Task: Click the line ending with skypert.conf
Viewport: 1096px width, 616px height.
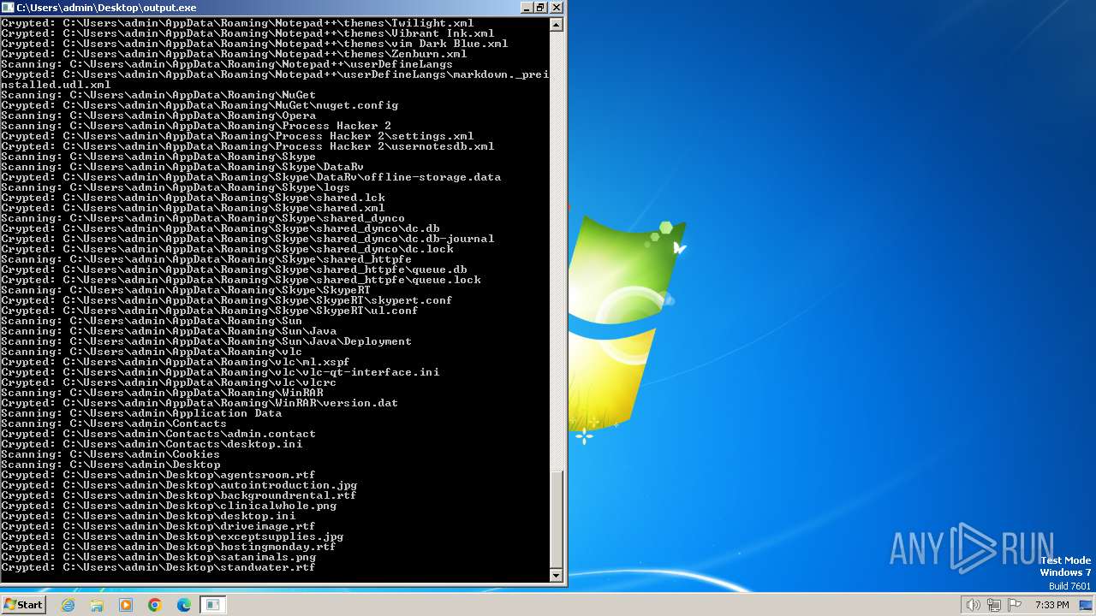Action: [227, 300]
